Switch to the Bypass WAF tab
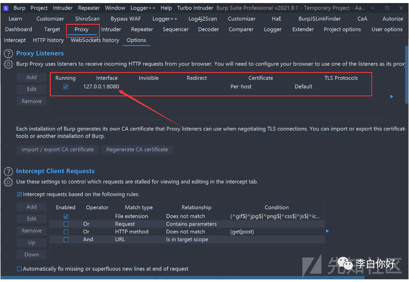 [125, 19]
